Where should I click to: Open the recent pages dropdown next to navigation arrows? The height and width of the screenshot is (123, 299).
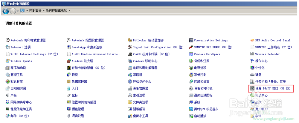tap(18, 11)
